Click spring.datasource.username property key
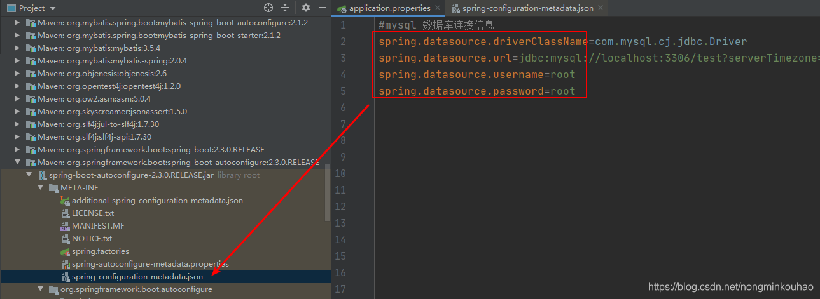This screenshot has width=820, height=299. (461, 74)
